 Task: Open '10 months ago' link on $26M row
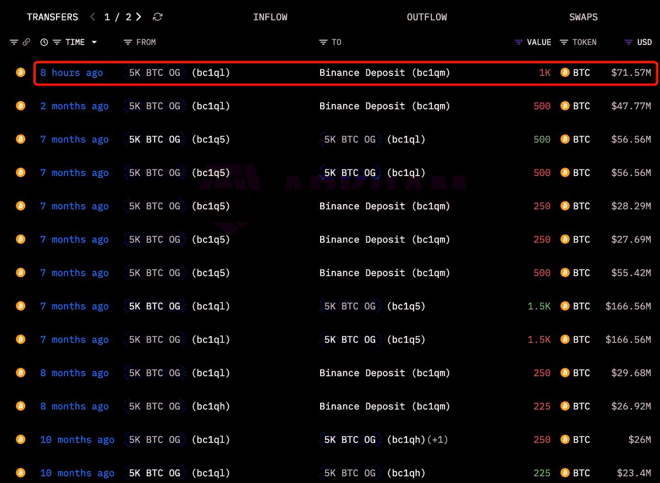[77, 440]
